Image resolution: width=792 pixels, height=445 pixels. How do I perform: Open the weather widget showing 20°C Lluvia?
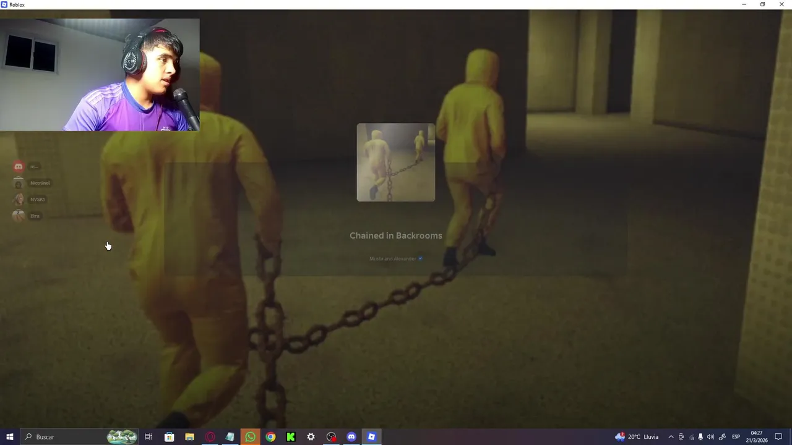[637, 437]
